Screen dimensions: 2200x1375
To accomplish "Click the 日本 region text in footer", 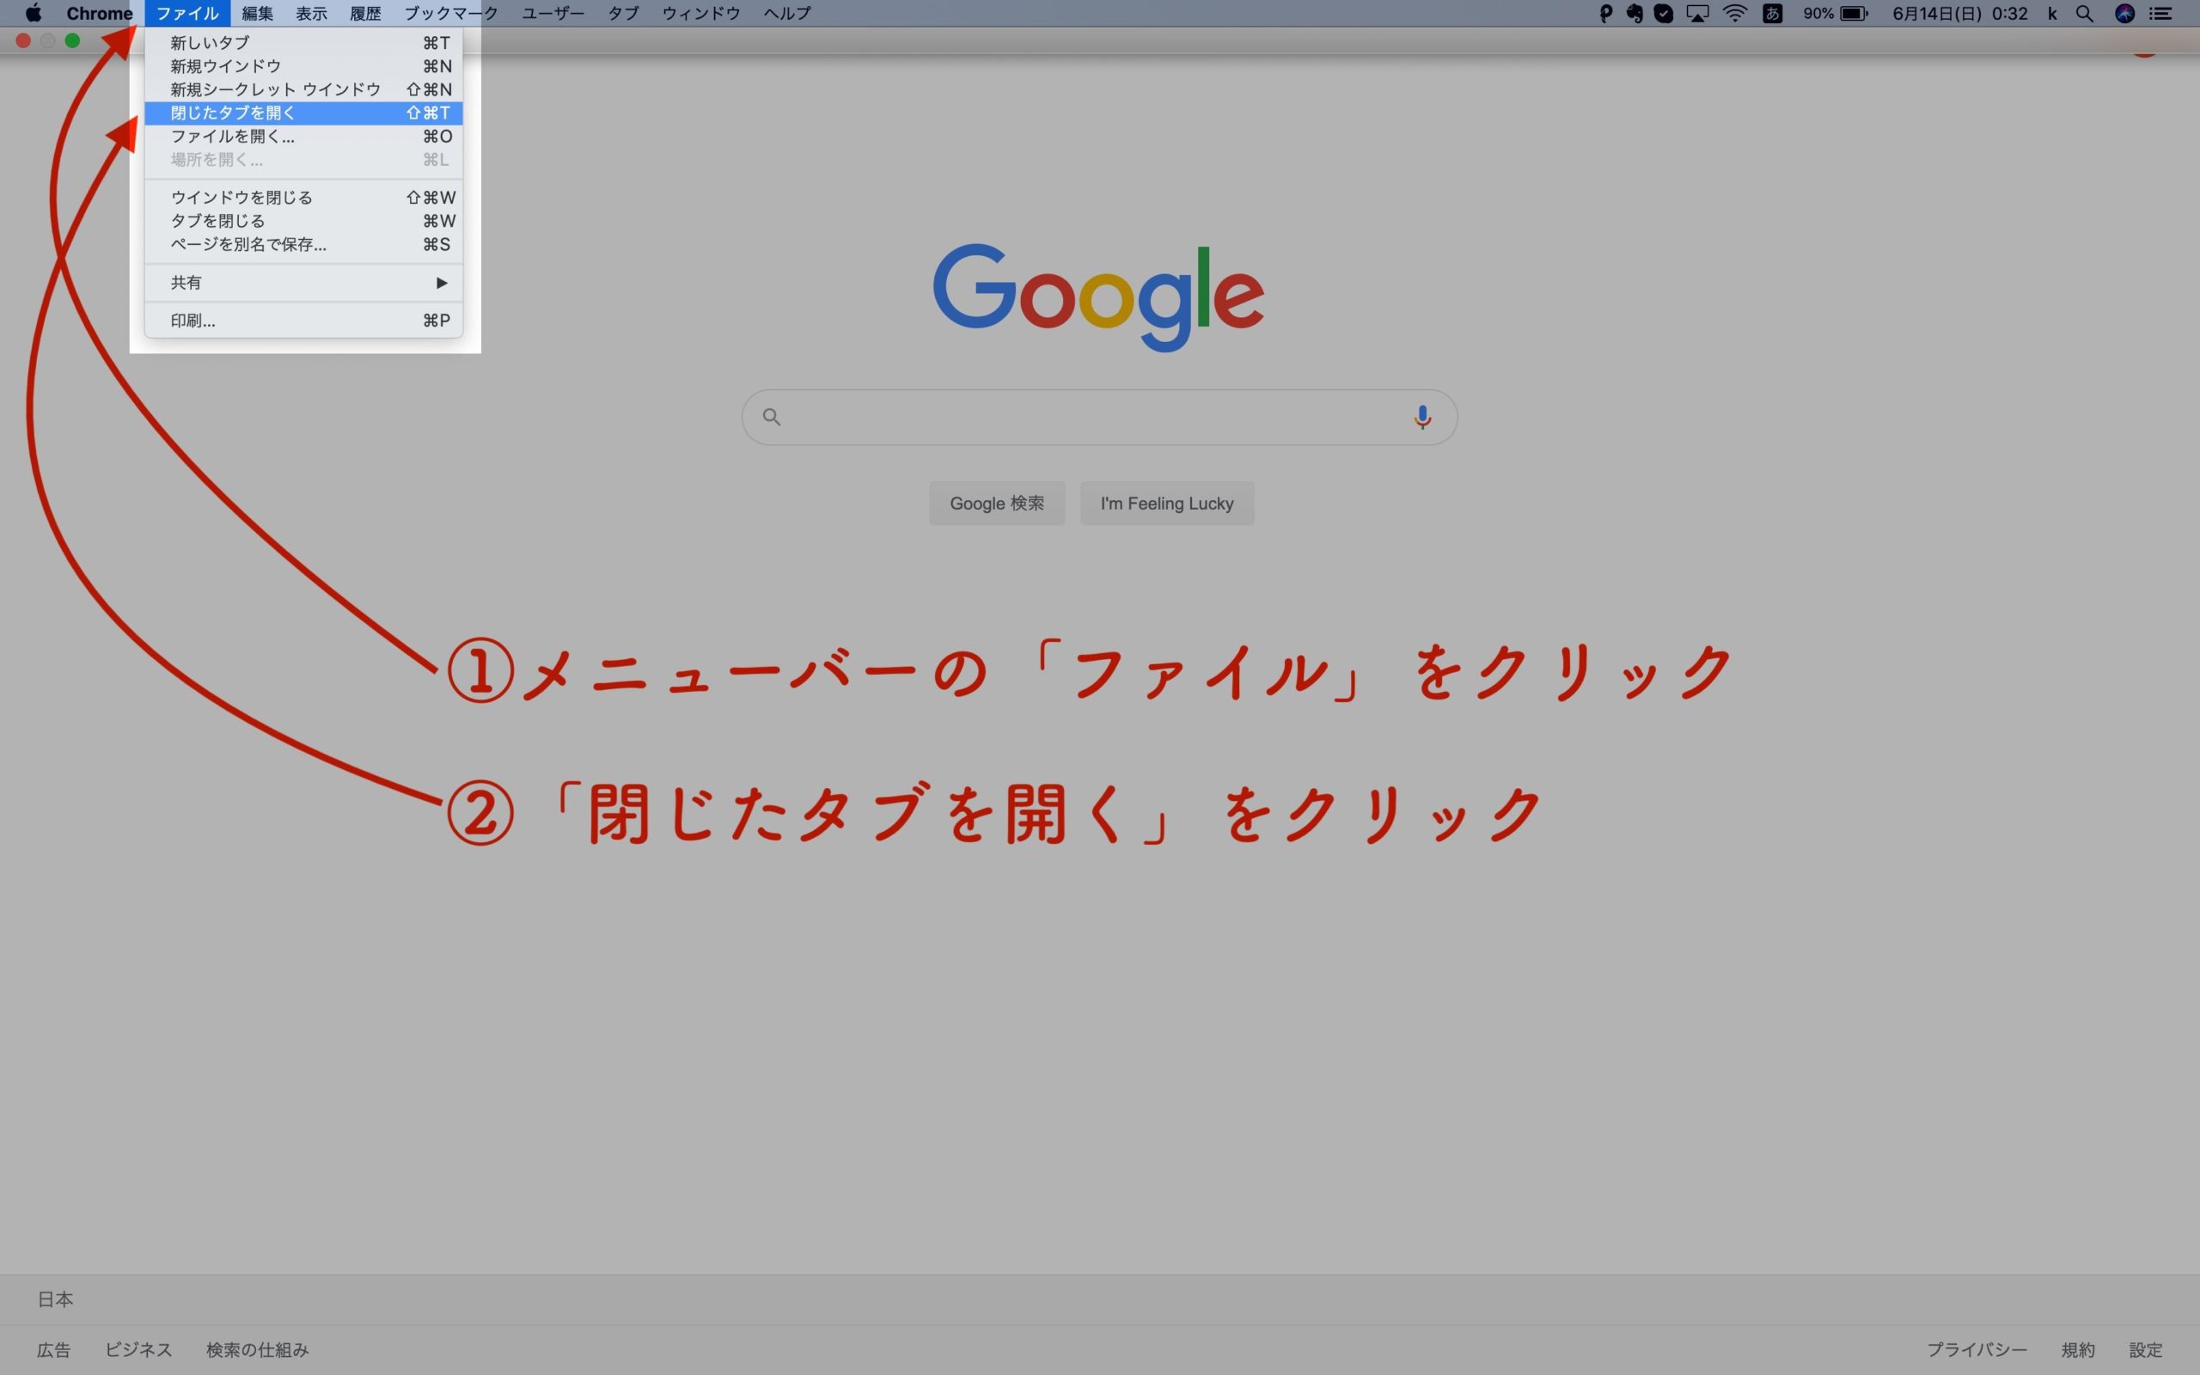I will coord(54,1299).
